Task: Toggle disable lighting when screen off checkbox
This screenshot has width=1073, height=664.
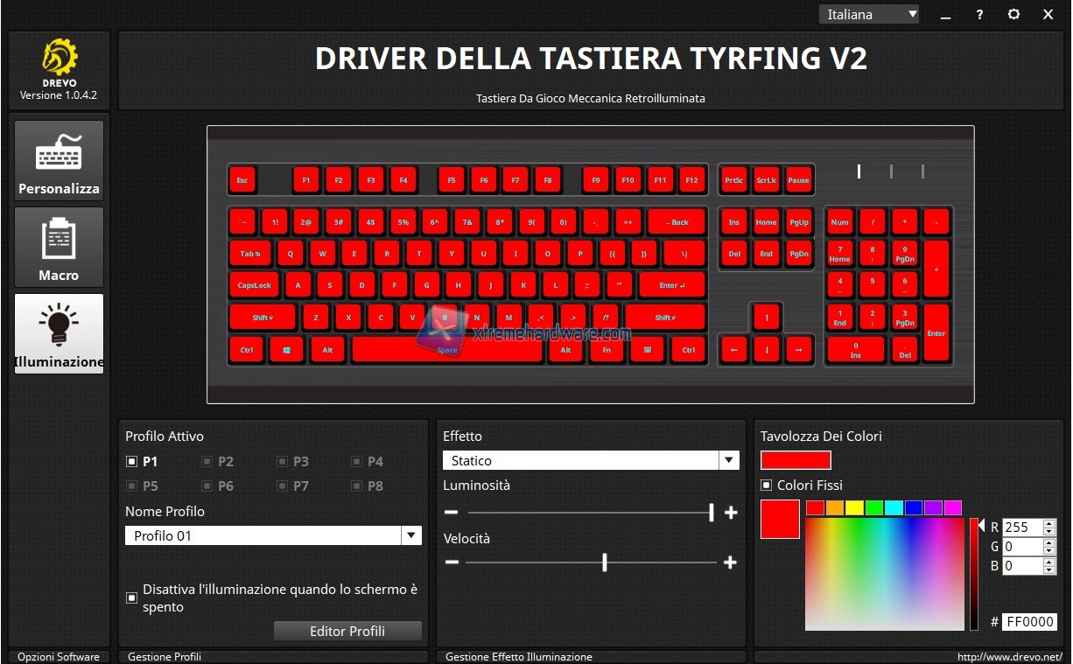Action: click(x=132, y=598)
